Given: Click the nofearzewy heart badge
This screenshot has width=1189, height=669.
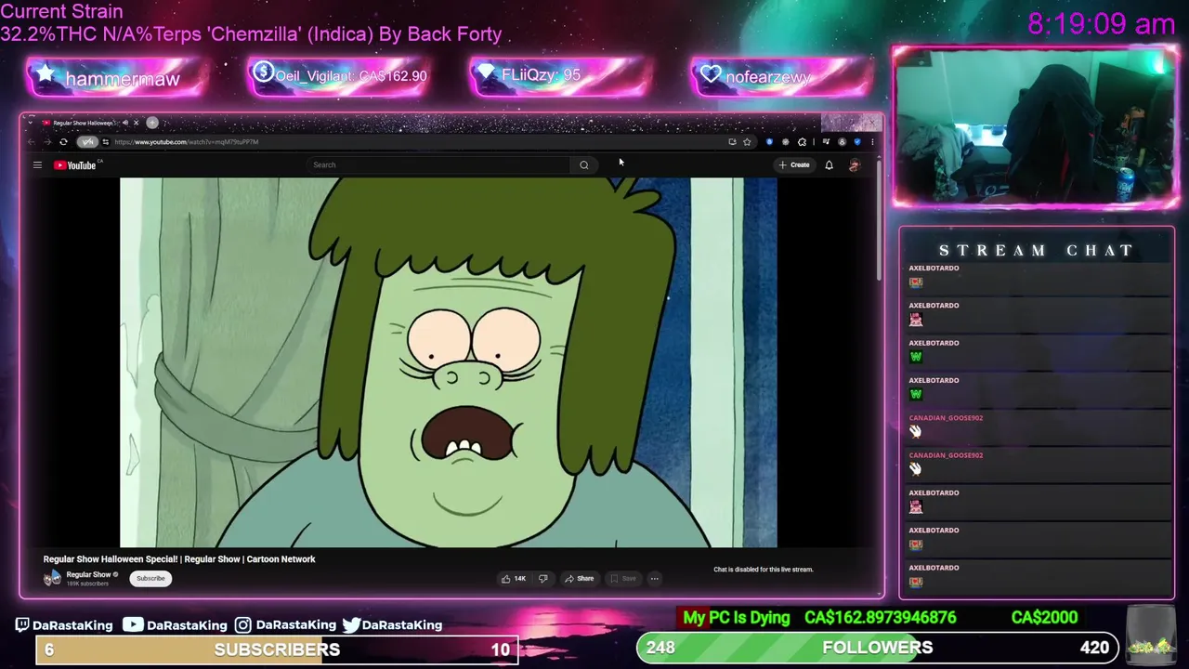Looking at the screenshot, I should coord(781,76).
